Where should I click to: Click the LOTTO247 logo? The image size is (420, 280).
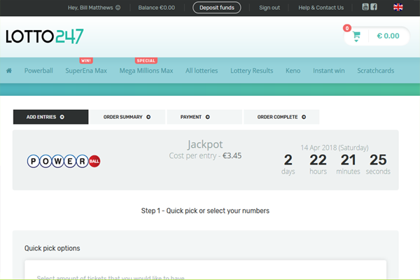45,36
